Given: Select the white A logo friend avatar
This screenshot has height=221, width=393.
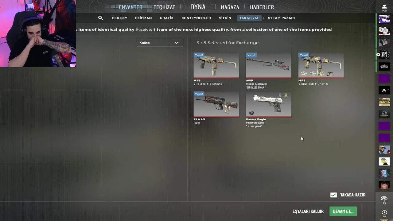Looking at the screenshot, I should click(384, 90).
